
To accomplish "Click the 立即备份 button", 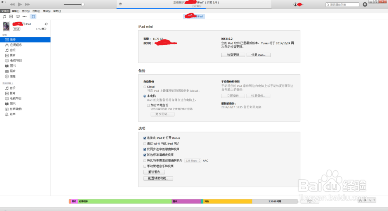I will tap(233, 96).
